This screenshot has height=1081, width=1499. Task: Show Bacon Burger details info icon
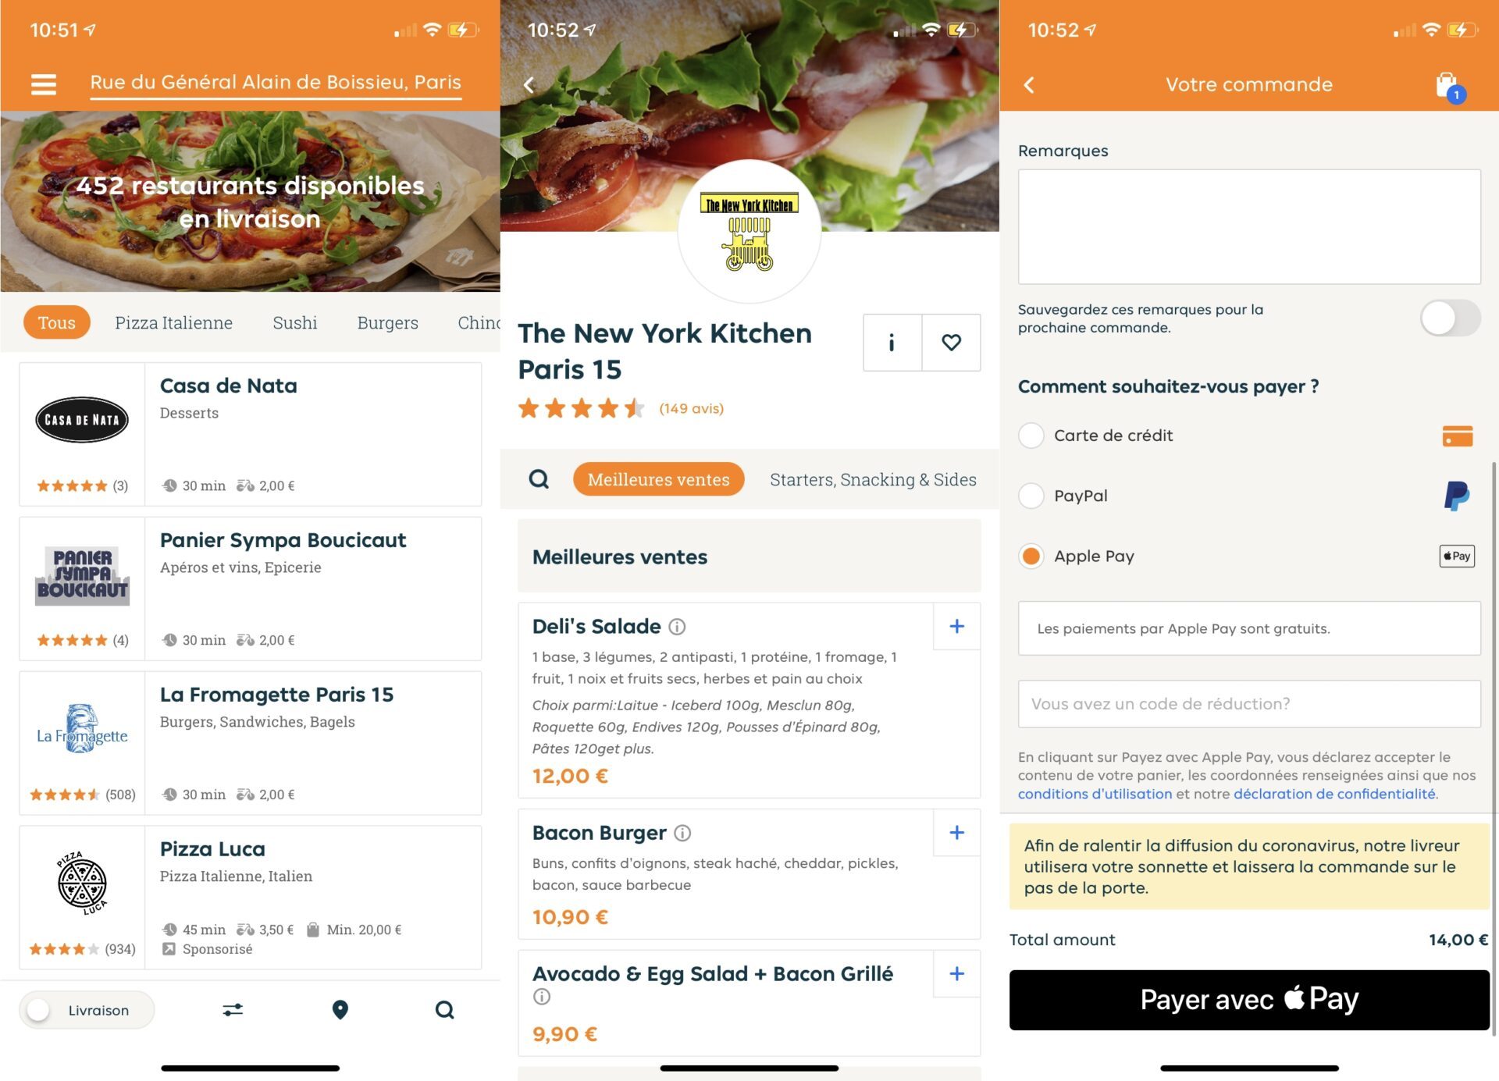682,833
